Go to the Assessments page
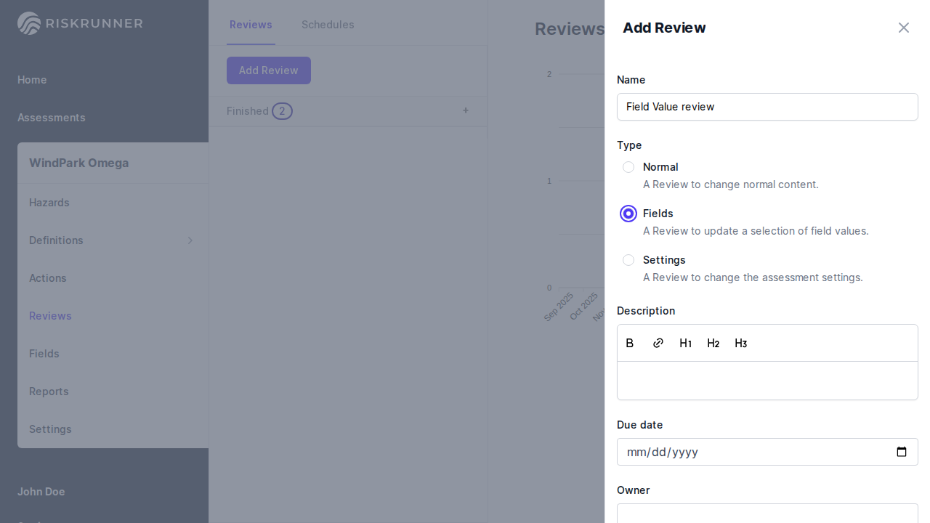This screenshot has height=523, width=930. (x=52, y=118)
